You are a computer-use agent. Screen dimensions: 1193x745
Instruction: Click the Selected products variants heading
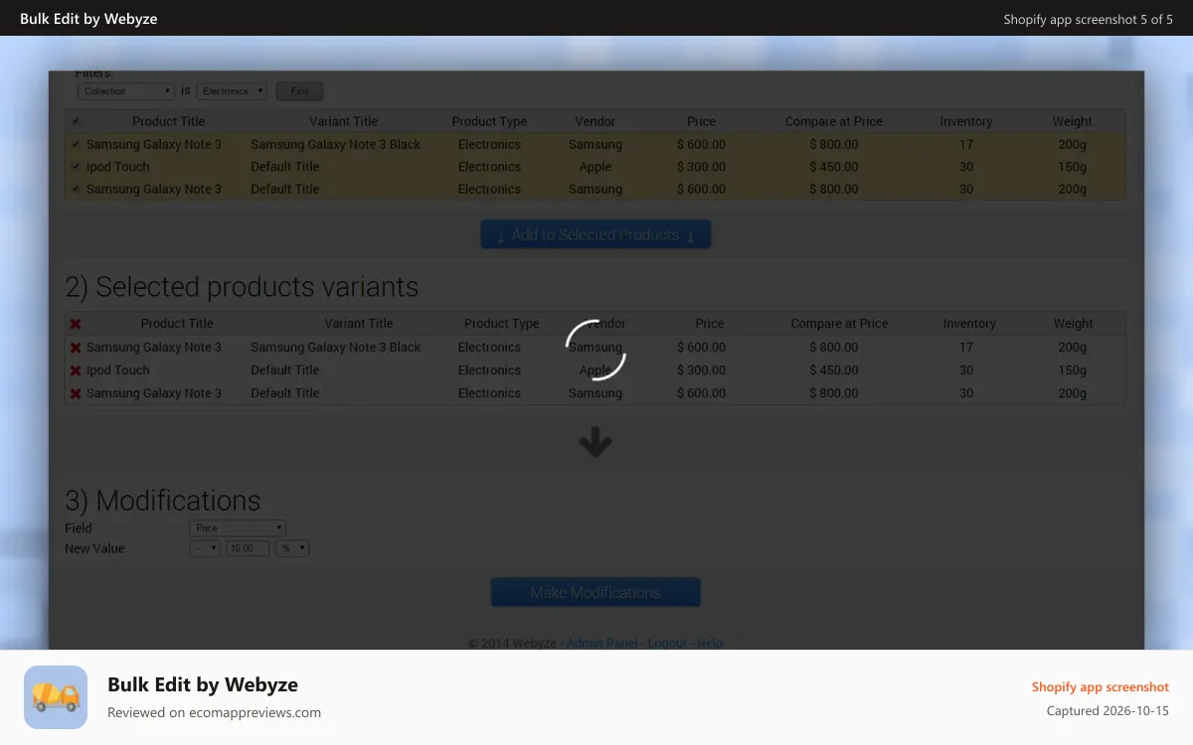242,287
